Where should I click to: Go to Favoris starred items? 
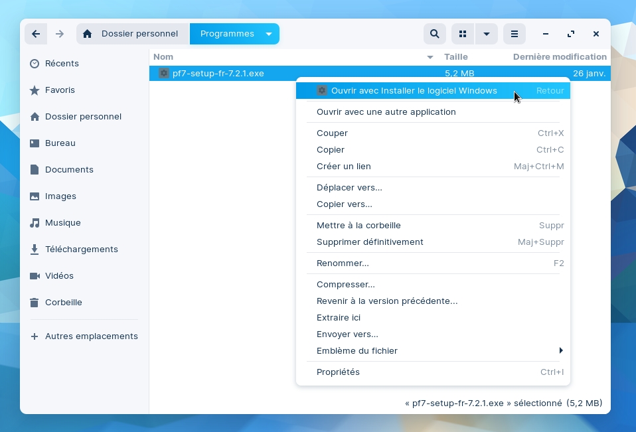coord(60,90)
